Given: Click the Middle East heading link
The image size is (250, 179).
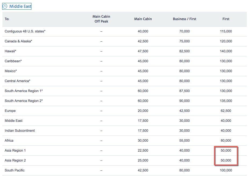Looking at the screenshot, I should coord(20,6).
